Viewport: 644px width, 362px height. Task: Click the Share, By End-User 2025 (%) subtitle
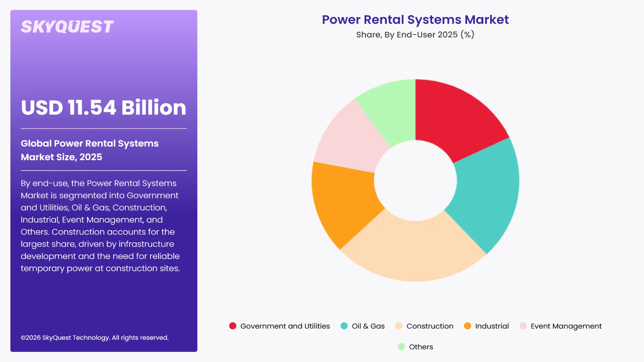point(415,35)
